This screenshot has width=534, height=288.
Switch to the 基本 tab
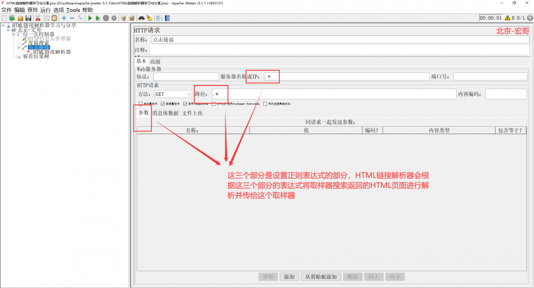[142, 61]
